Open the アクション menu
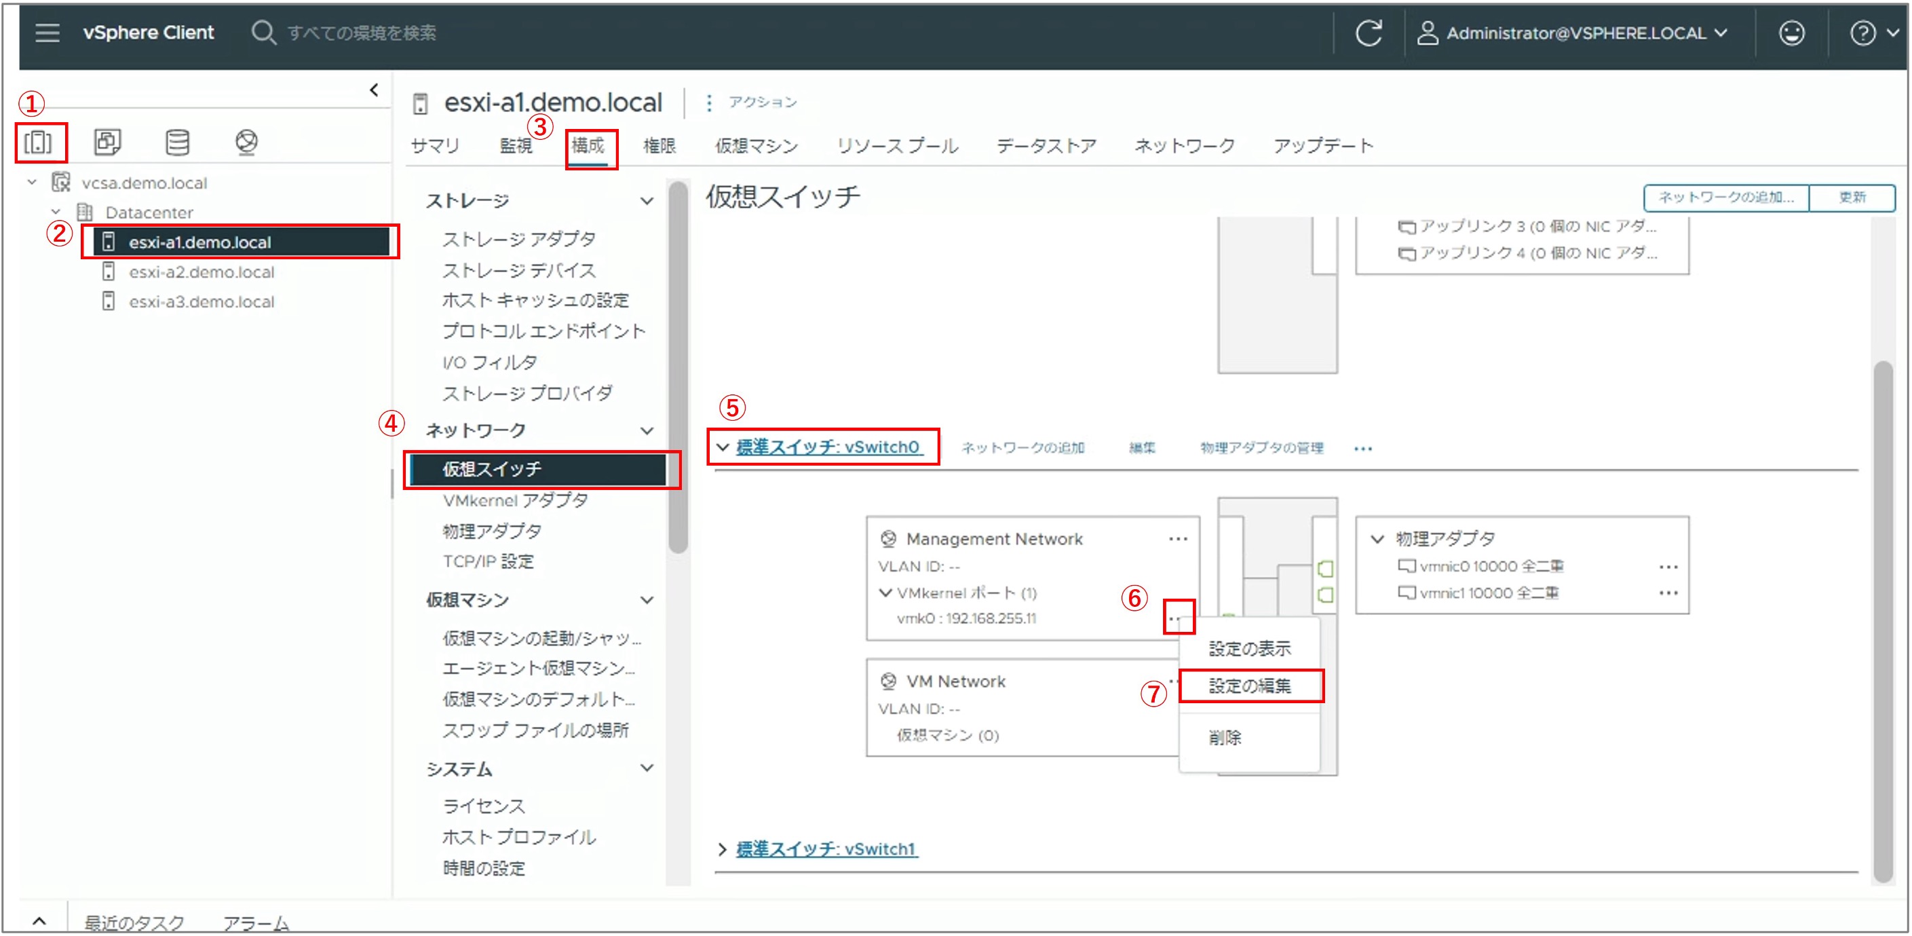 coord(752,102)
